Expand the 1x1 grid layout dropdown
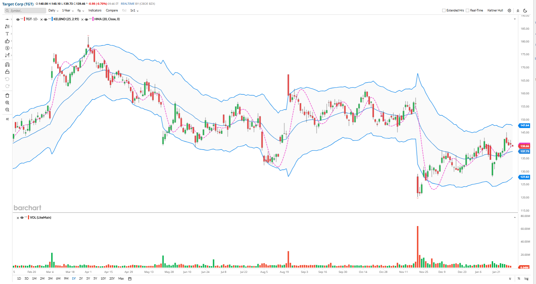This screenshot has width=536, height=284. (x=134, y=10)
